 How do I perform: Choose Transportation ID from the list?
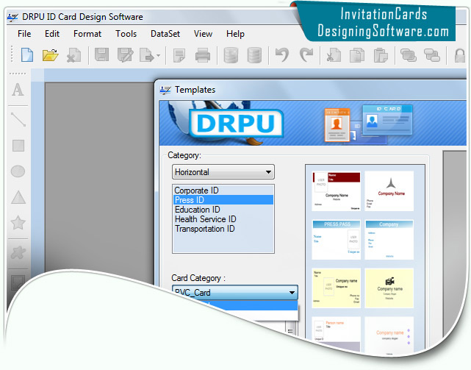(x=204, y=229)
